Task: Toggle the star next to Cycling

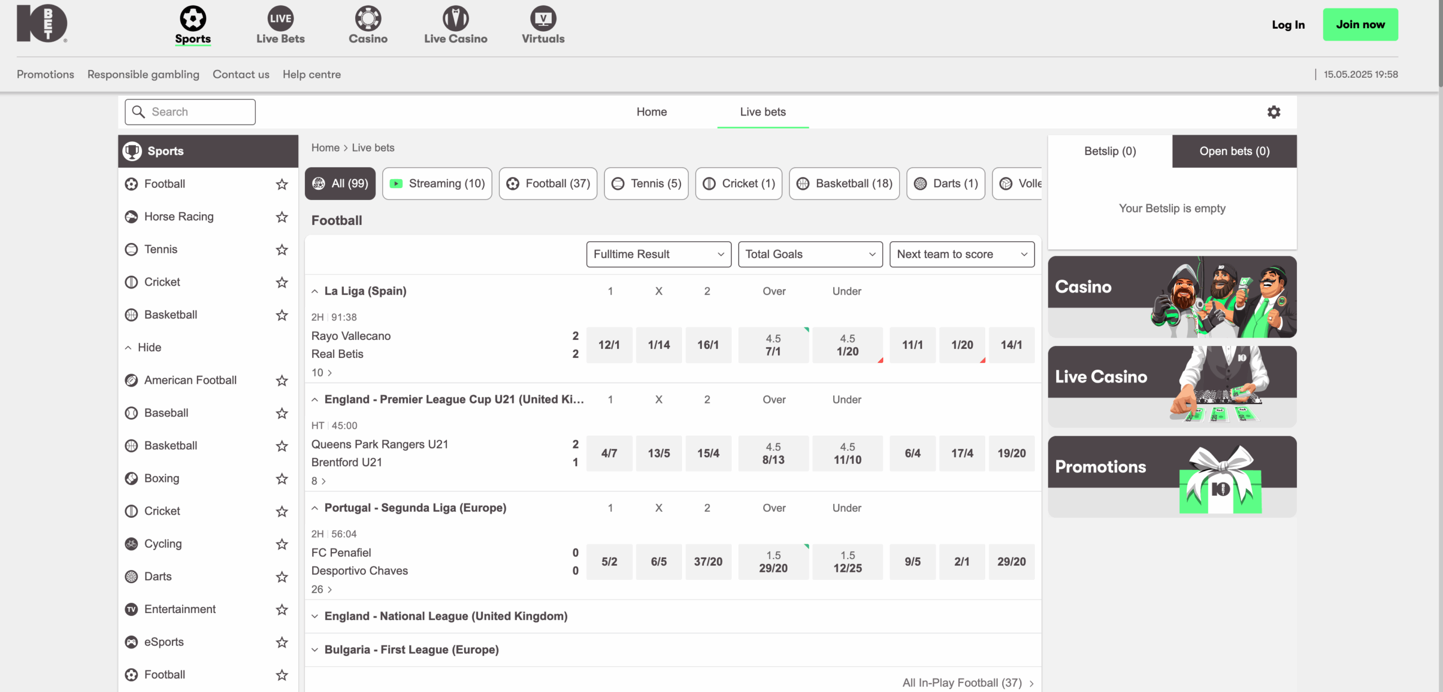Action: pyautogui.click(x=282, y=543)
